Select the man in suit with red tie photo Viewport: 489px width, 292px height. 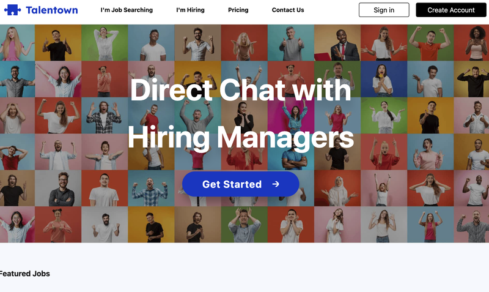point(337,43)
